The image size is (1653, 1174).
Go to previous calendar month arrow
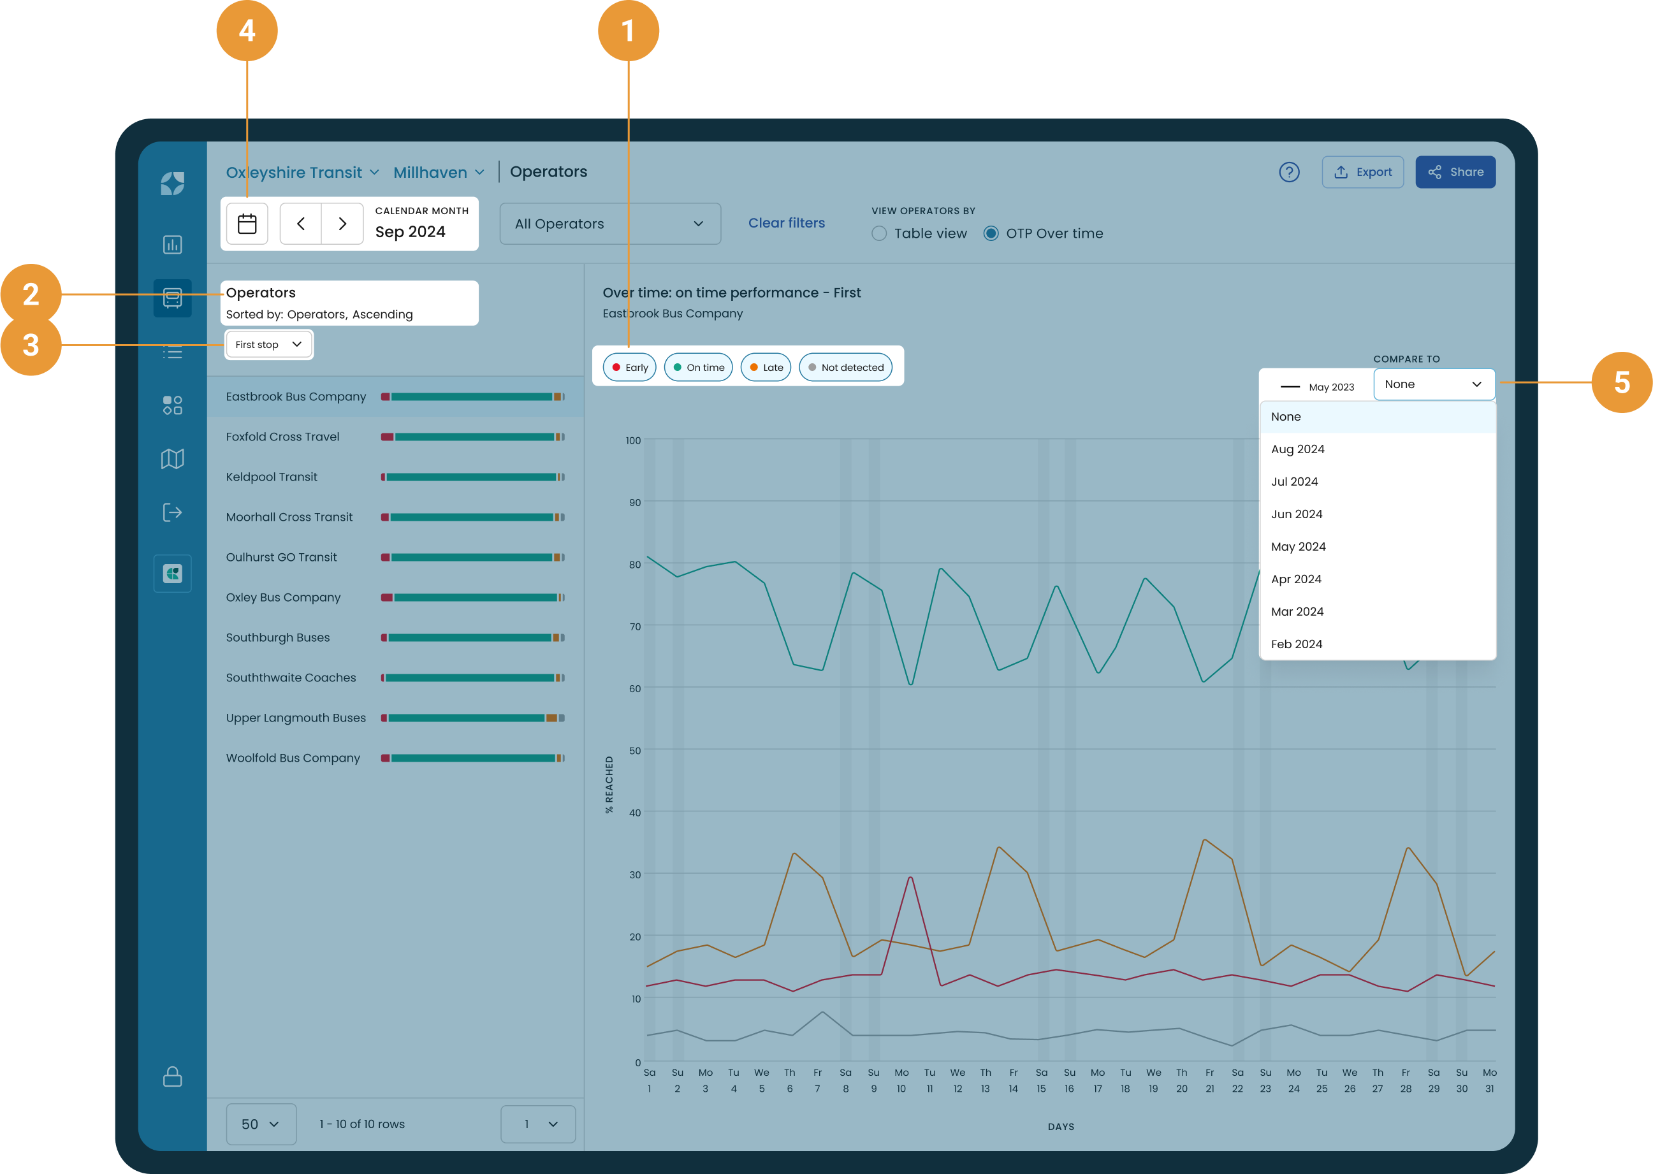pyautogui.click(x=301, y=224)
